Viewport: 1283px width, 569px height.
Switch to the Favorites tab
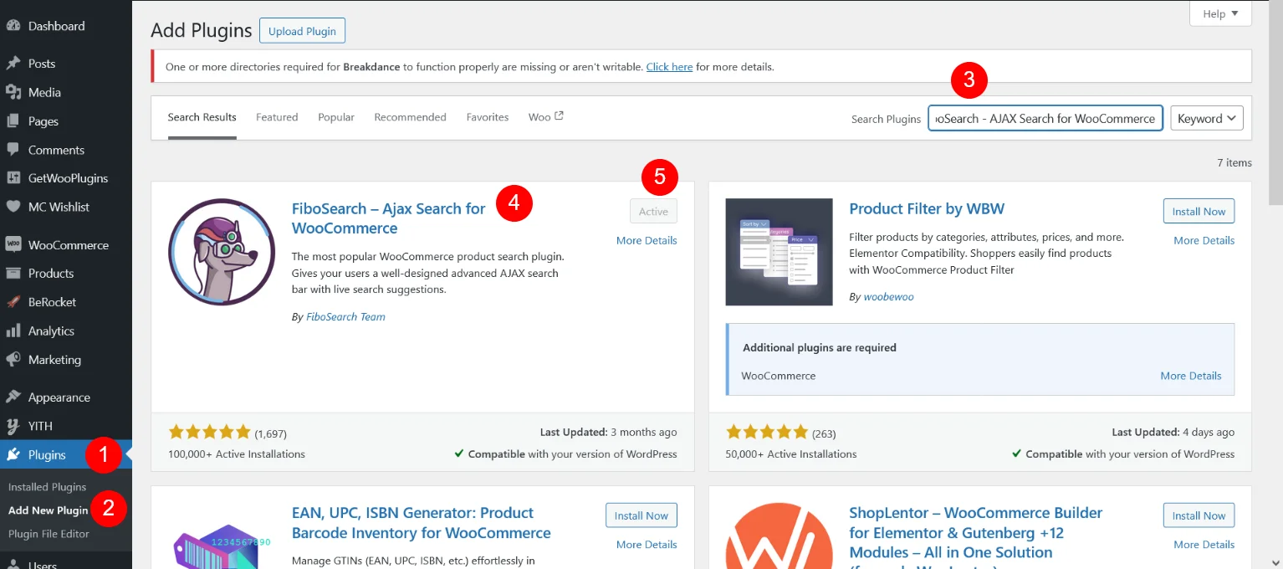pos(488,117)
